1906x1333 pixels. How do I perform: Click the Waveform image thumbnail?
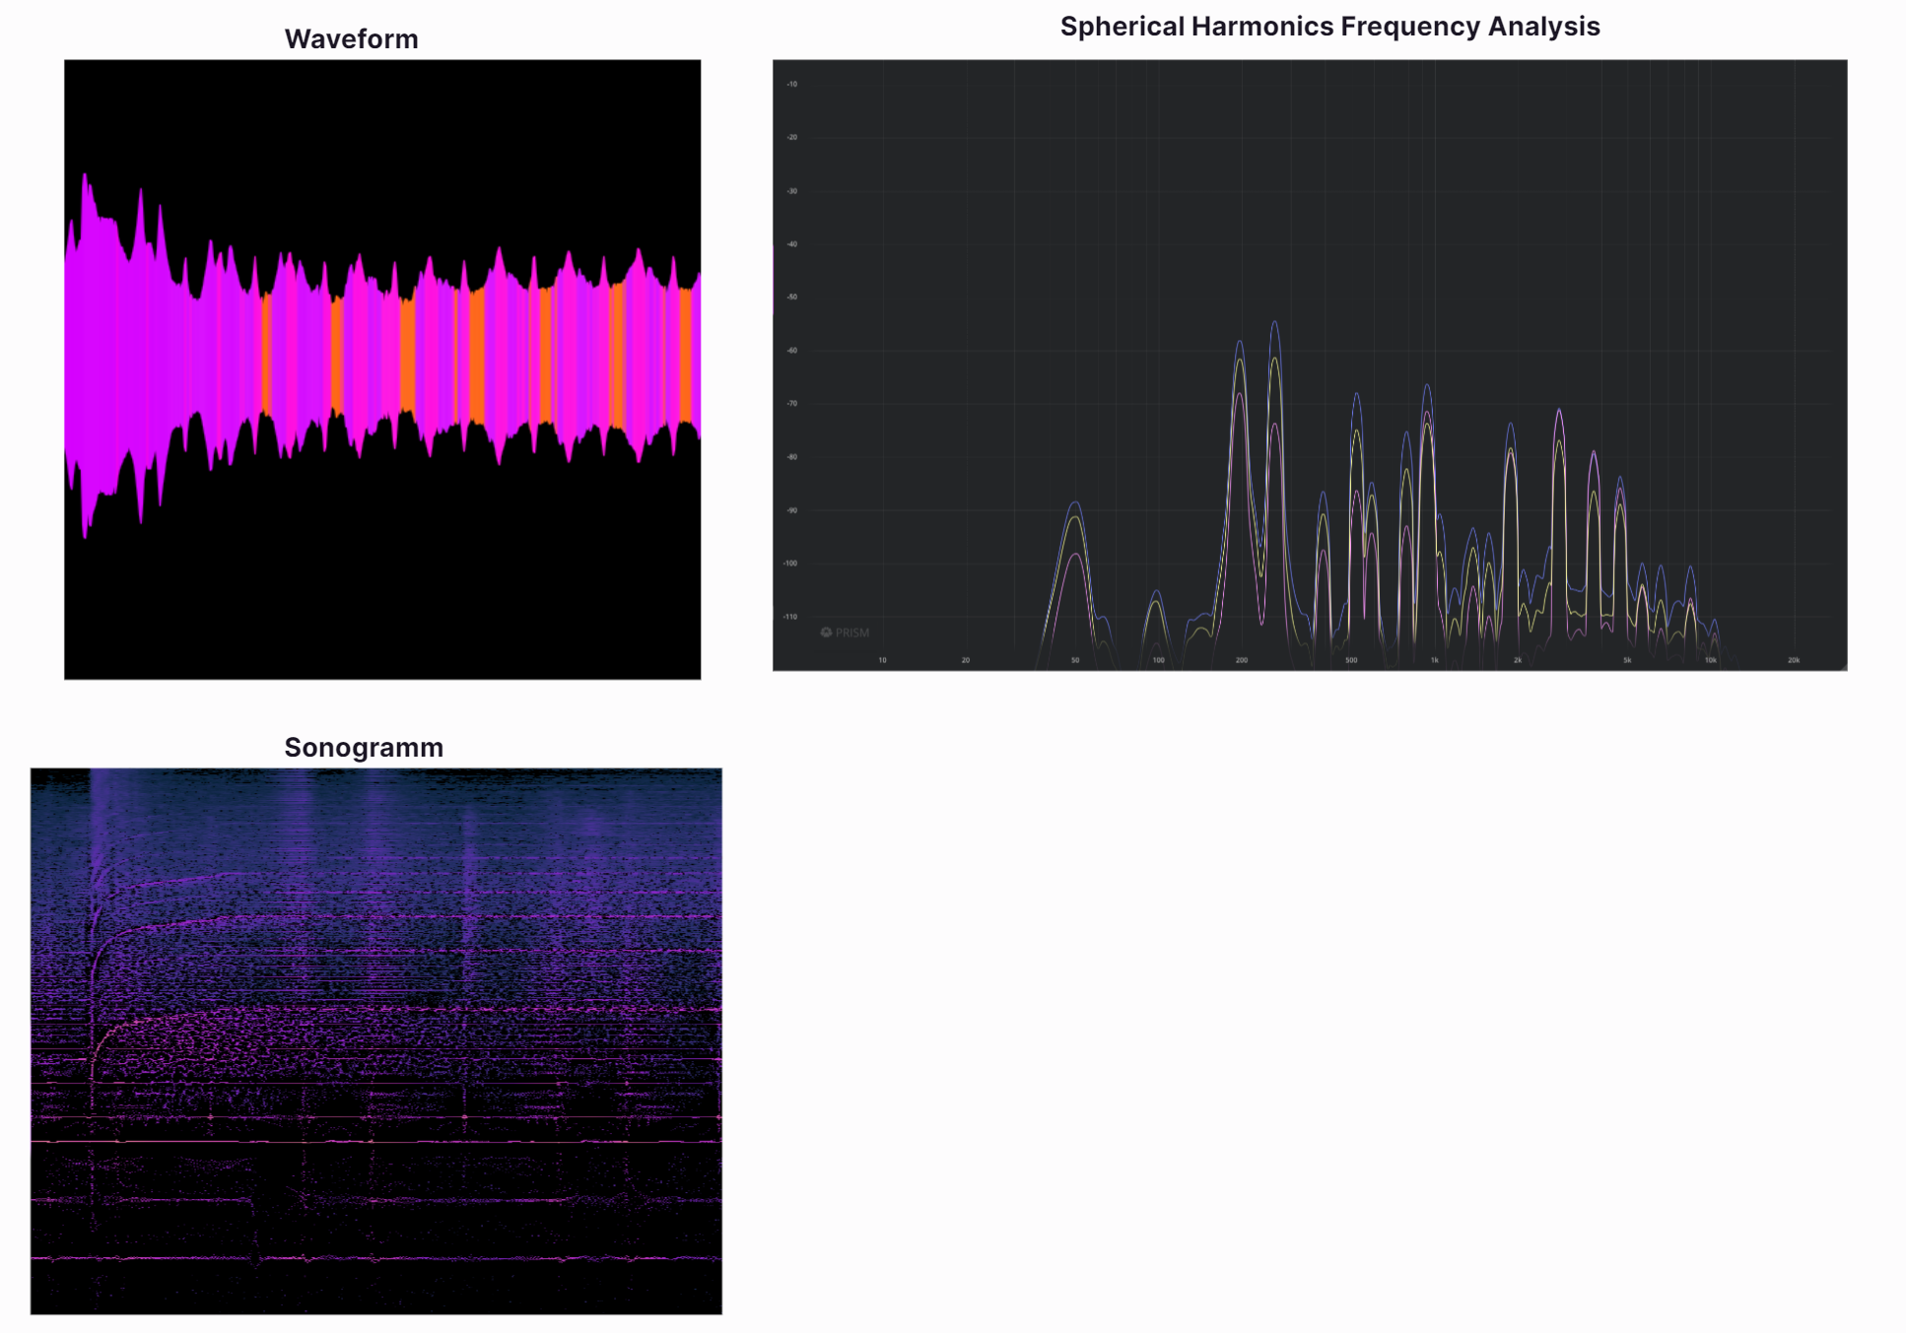[x=382, y=369]
